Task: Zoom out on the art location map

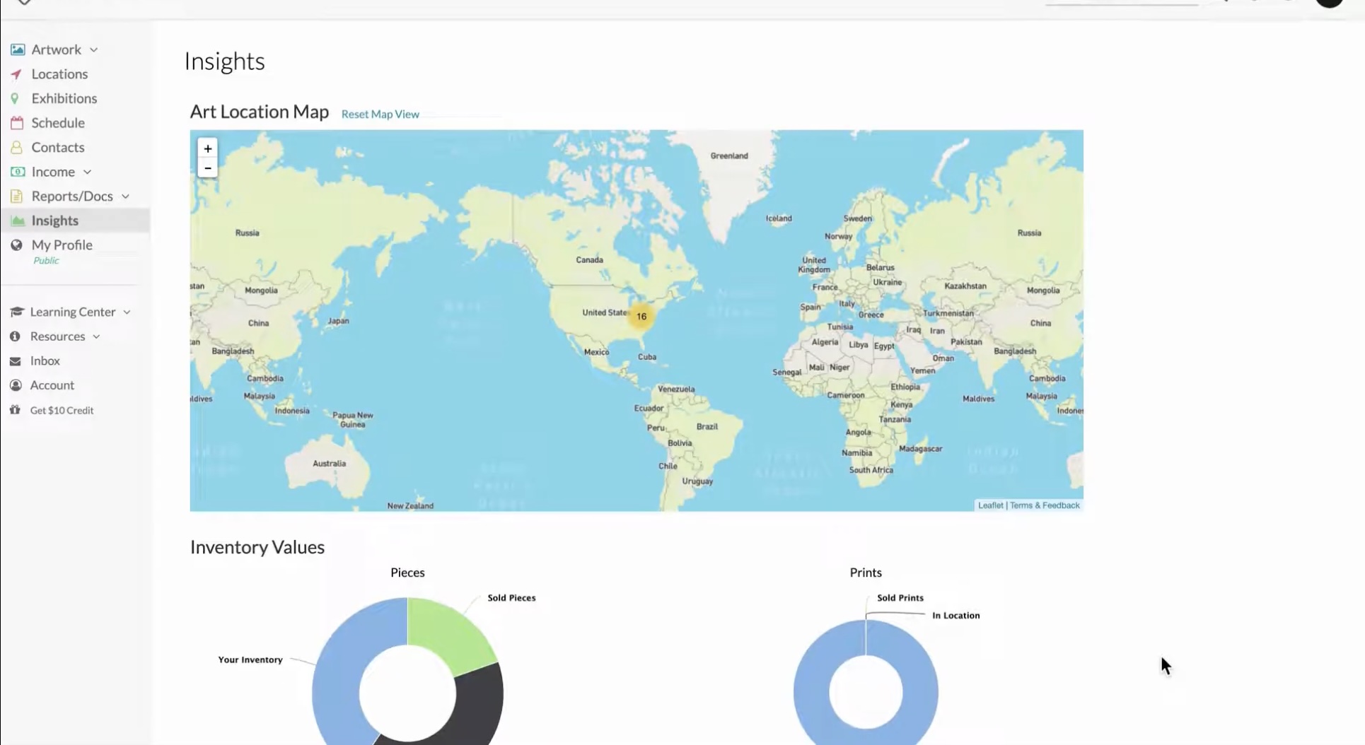Action: (x=208, y=168)
